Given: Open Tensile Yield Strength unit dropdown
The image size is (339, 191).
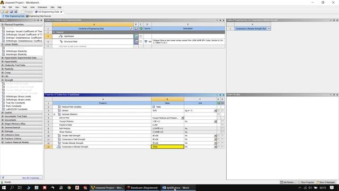Looking at the screenshot, I should coord(215,136).
